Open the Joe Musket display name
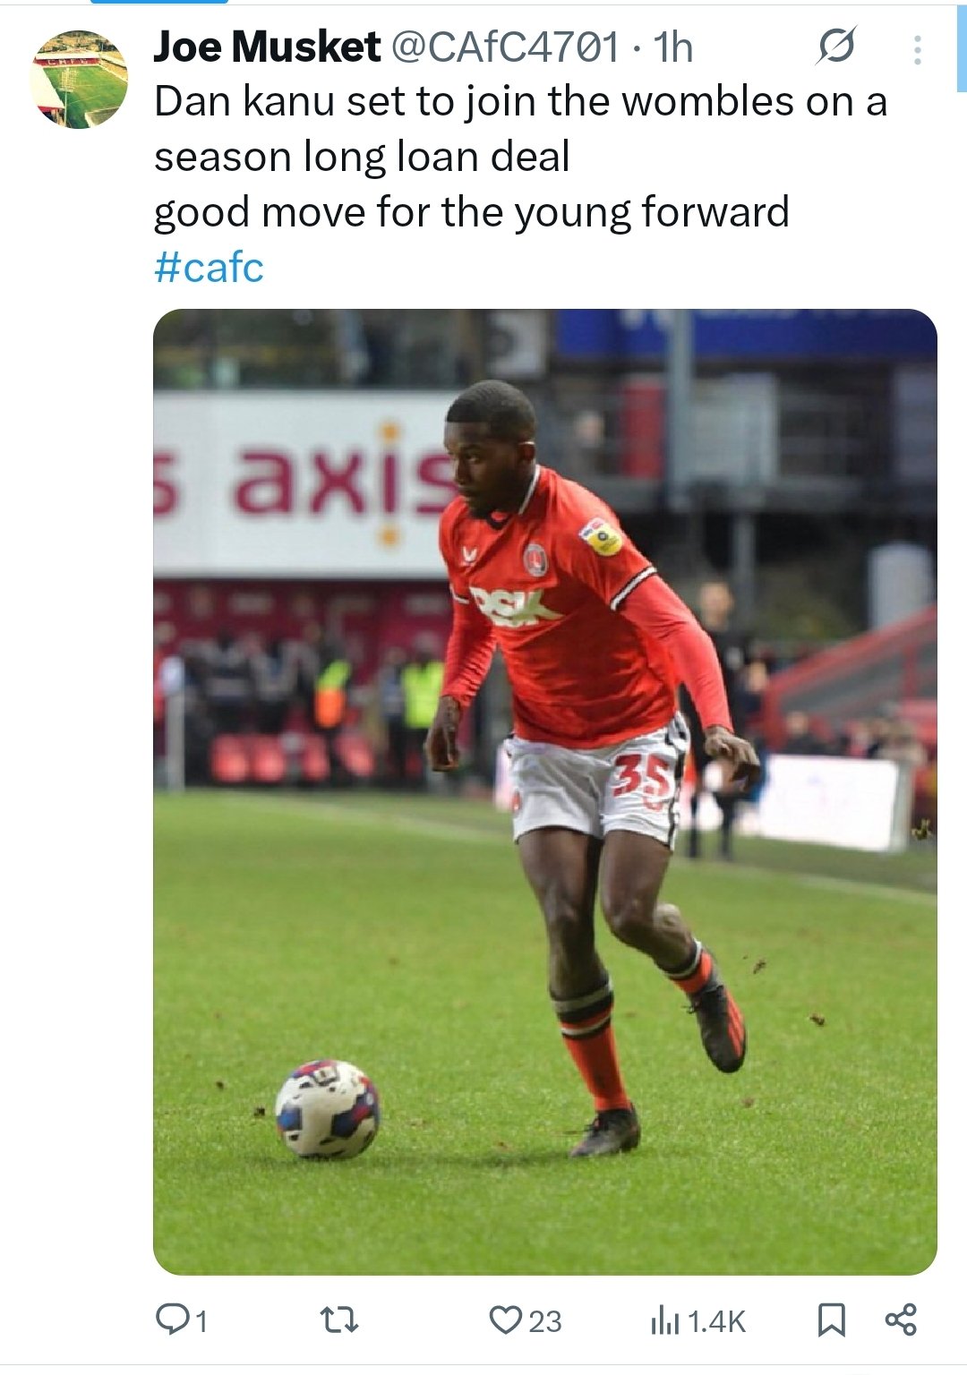967x1375 pixels. (x=267, y=47)
